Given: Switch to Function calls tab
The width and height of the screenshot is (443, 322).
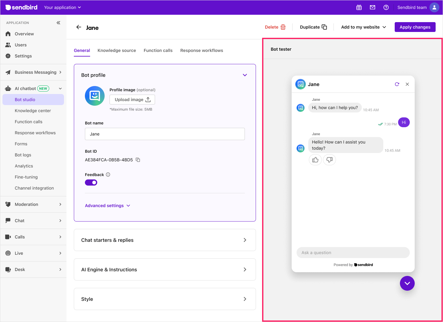Looking at the screenshot, I should 158,50.
